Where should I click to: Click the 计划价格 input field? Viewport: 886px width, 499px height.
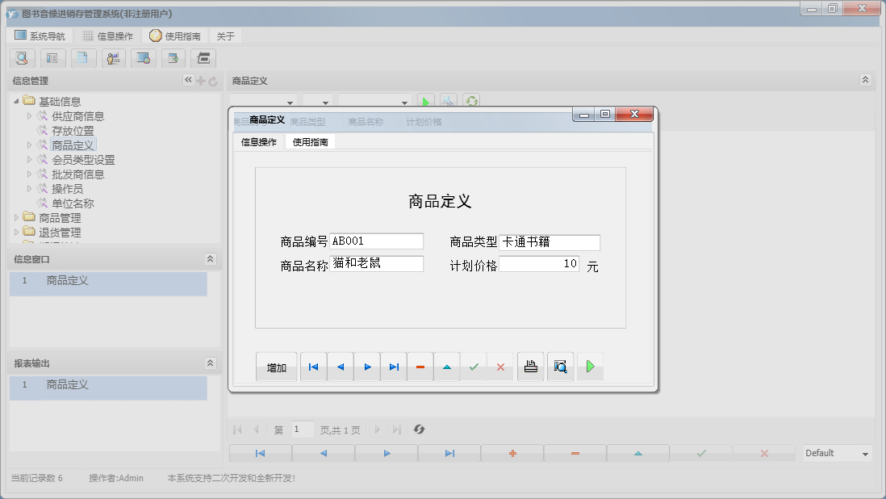point(538,264)
